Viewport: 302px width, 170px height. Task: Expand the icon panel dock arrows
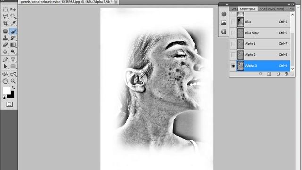227,4
